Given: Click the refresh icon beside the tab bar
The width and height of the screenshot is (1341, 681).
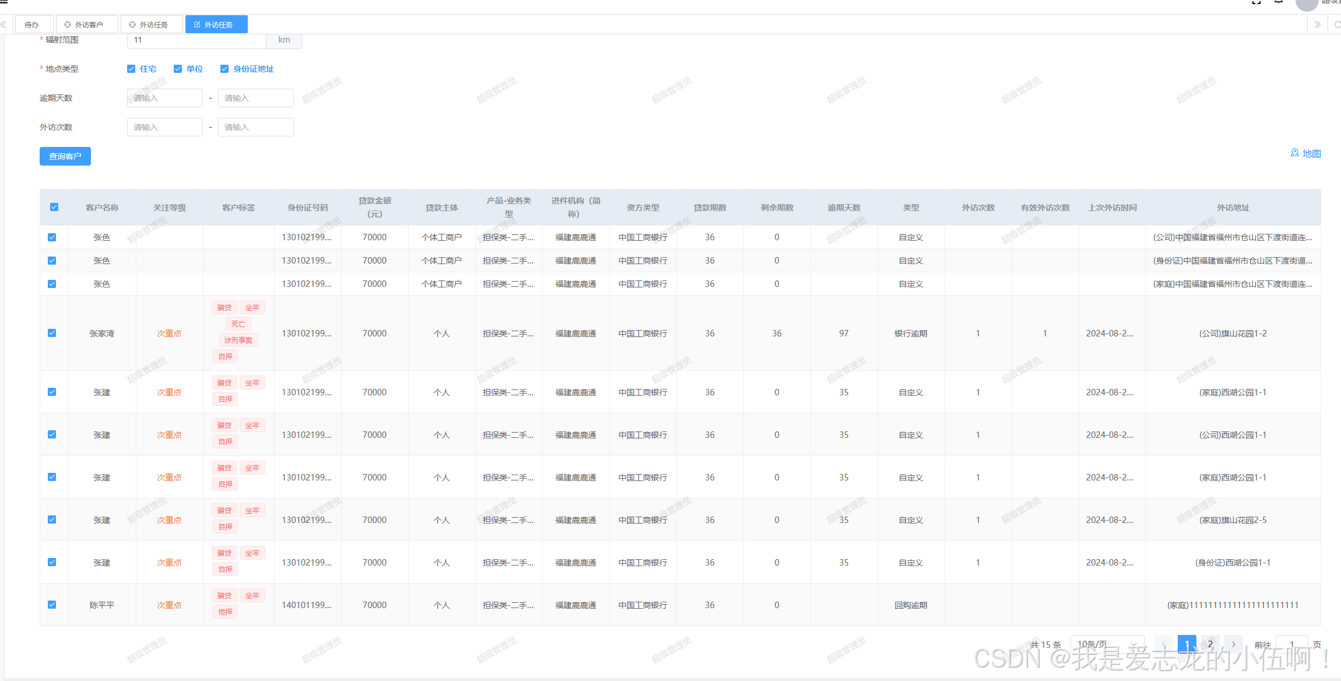Looking at the screenshot, I should click(x=1337, y=24).
